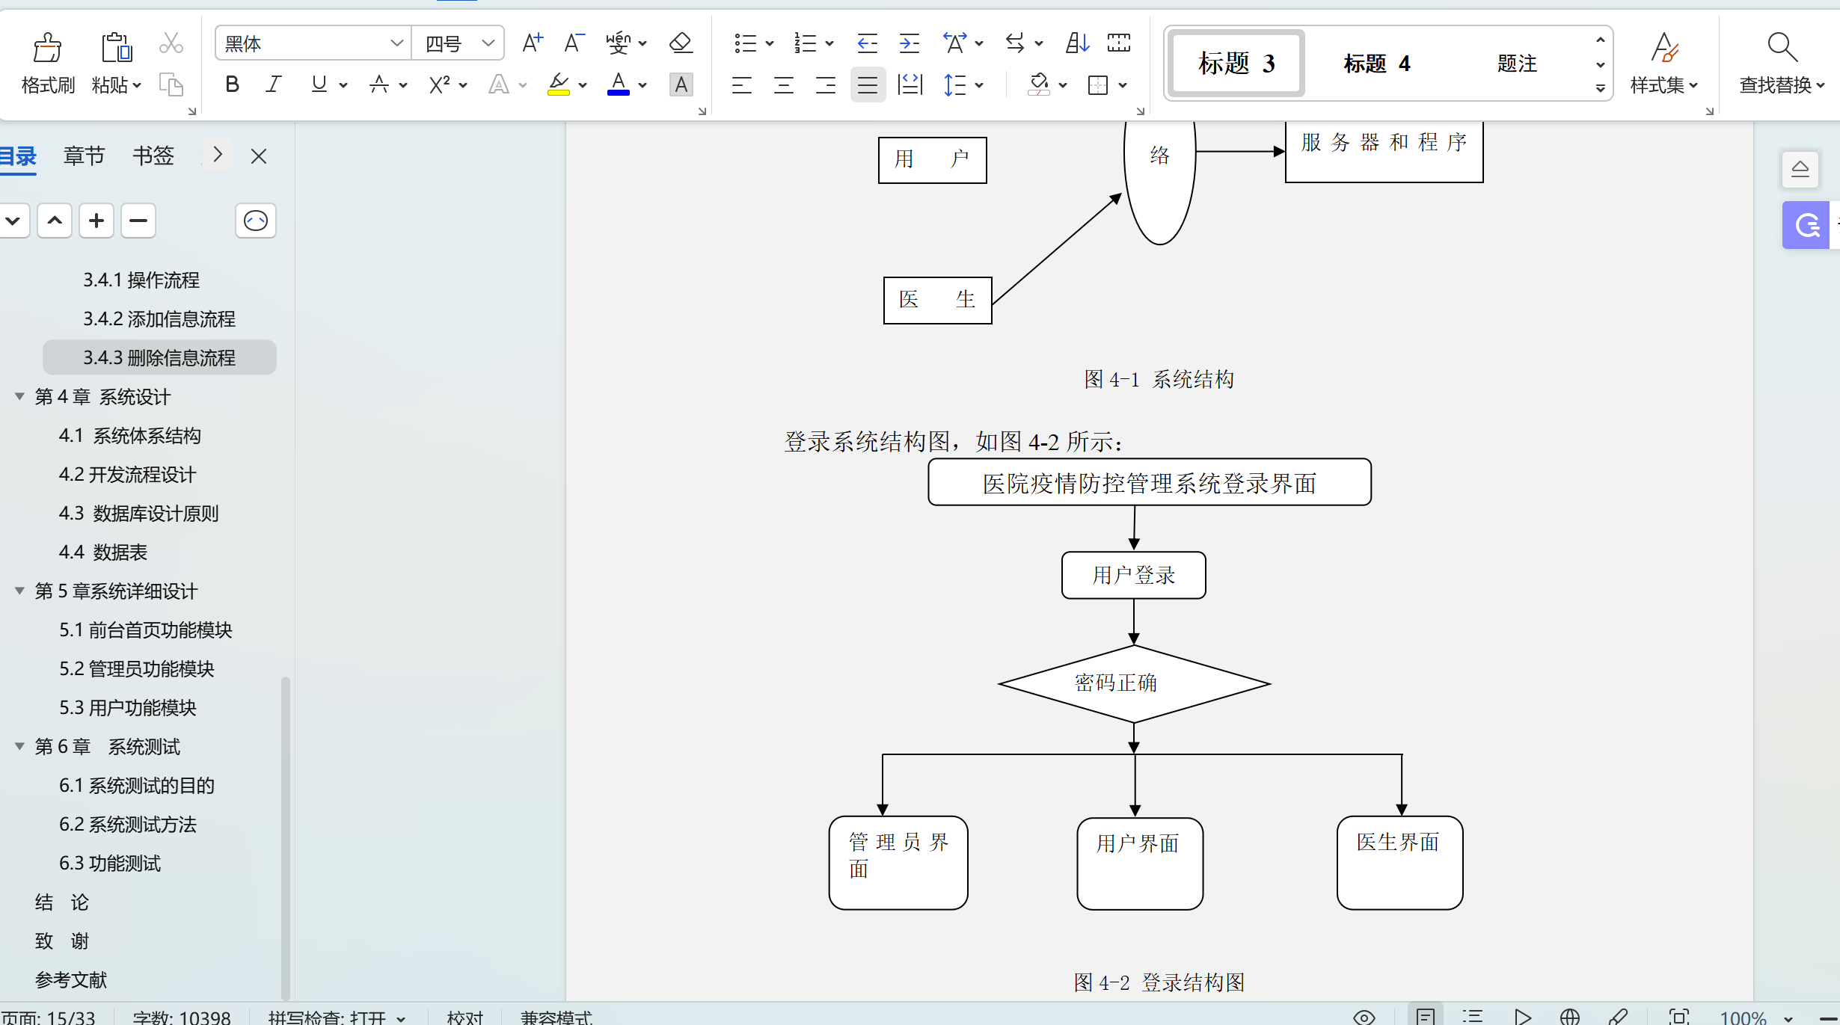The height and width of the screenshot is (1025, 1840).
Task: Toggle justify alignment button
Action: 868,85
